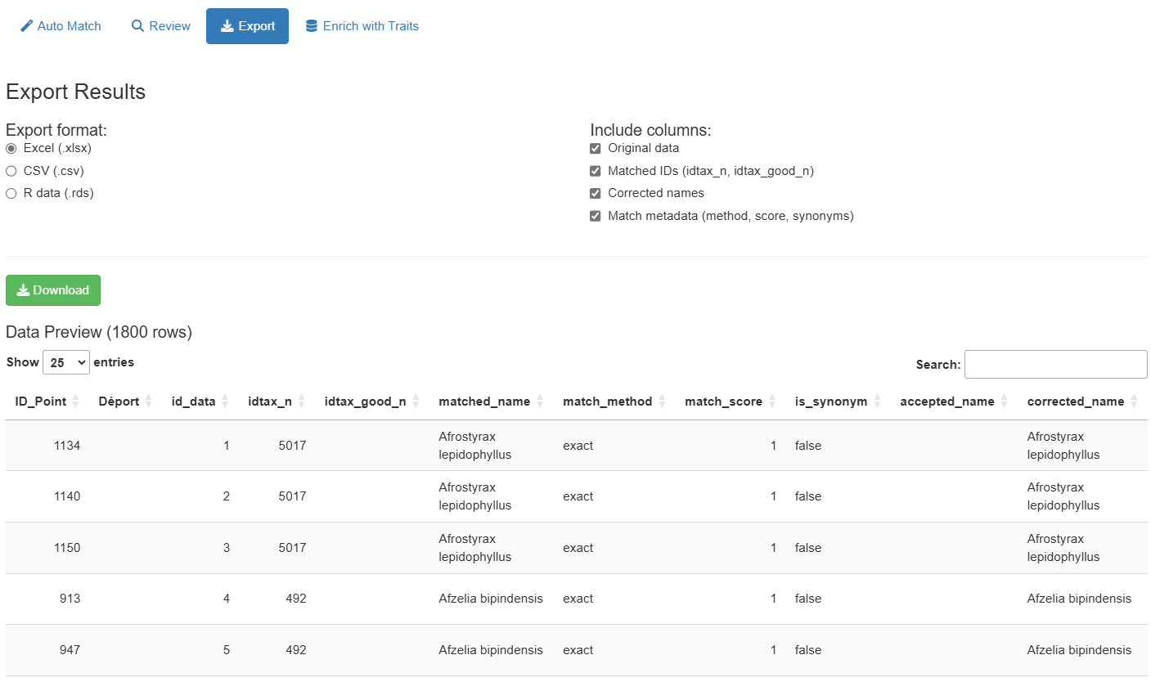The height and width of the screenshot is (691, 1151).
Task: Sort by idtax_good_n column arrows
Action: coord(416,401)
